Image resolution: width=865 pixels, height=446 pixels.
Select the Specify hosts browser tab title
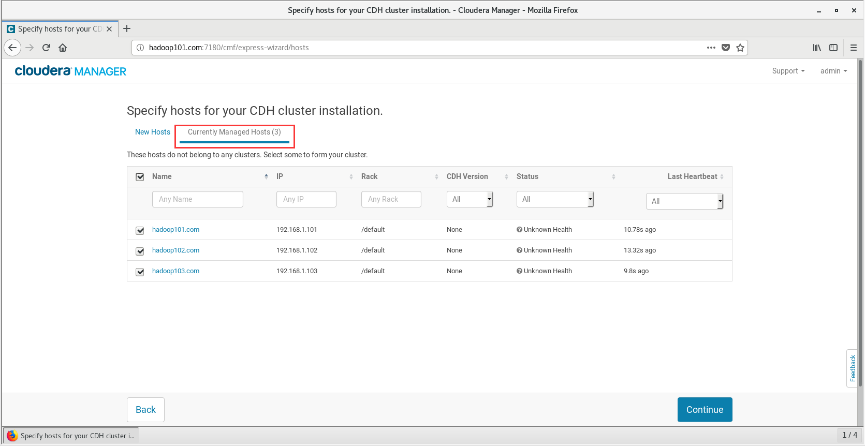pyautogui.click(x=60, y=29)
